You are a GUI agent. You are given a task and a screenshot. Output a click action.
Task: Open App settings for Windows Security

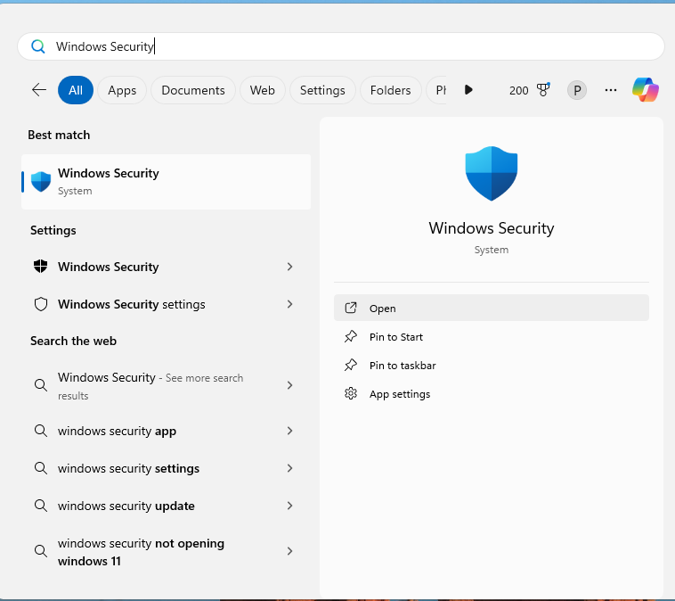[492, 393]
